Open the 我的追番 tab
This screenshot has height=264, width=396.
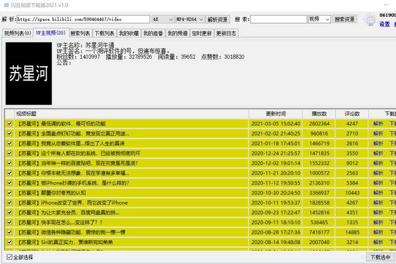[153, 34]
